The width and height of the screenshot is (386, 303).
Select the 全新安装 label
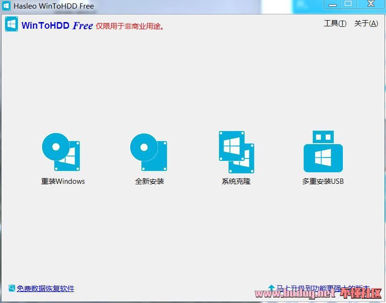(149, 181)
